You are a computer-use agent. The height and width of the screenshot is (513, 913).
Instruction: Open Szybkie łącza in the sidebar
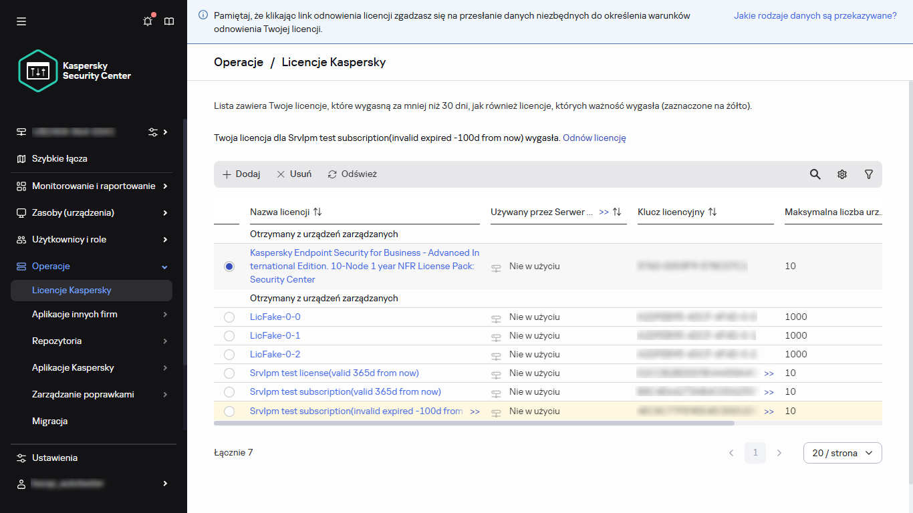pyautogui.click(x=59, y=159)
